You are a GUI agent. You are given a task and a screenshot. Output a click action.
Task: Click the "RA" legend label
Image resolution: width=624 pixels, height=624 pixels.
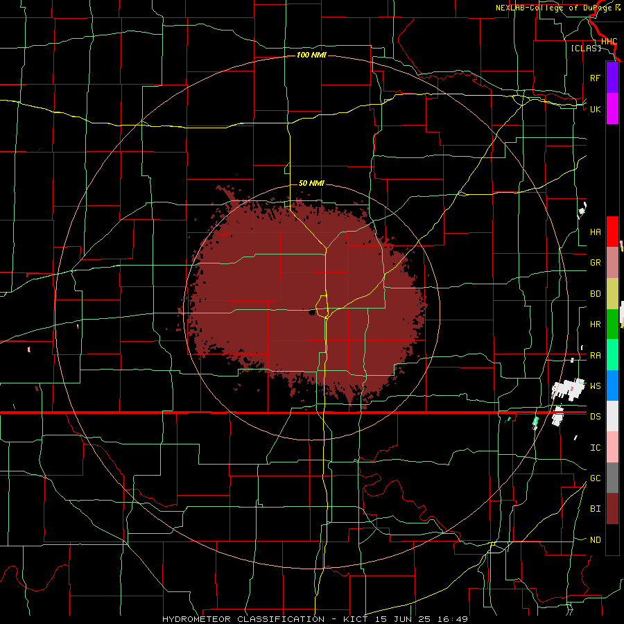point(595,356)
